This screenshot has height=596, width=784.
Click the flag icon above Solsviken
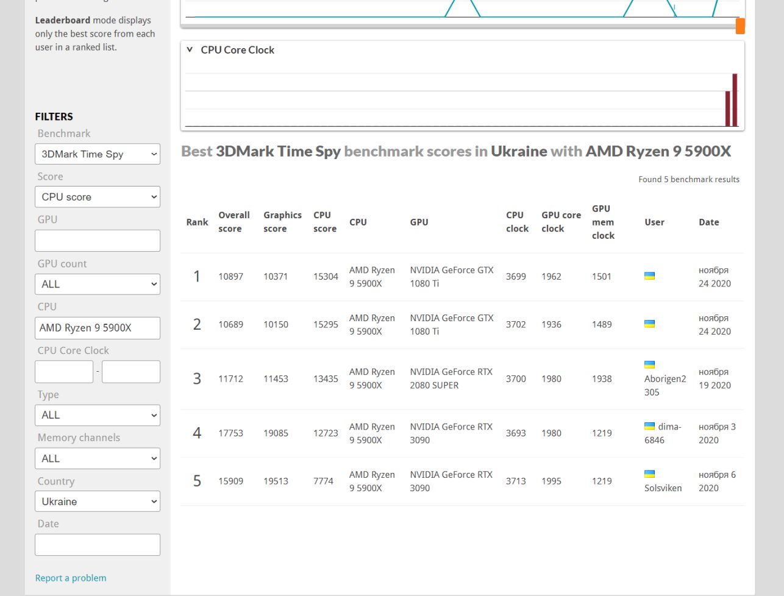point(649,474)
